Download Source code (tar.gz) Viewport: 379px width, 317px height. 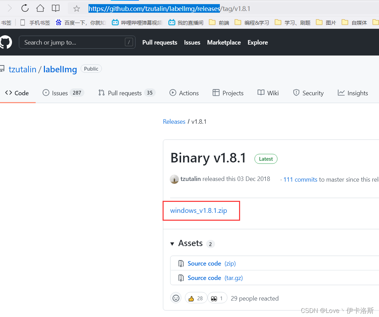coord(215,278)
